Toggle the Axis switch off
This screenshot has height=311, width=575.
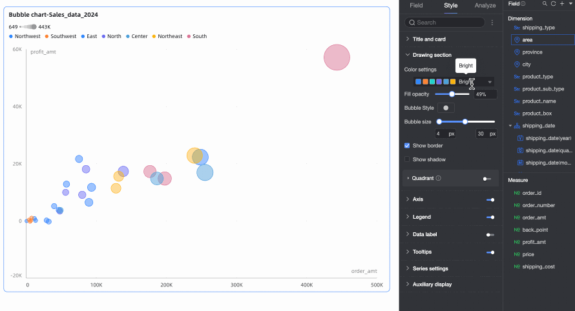coord(490,199)
